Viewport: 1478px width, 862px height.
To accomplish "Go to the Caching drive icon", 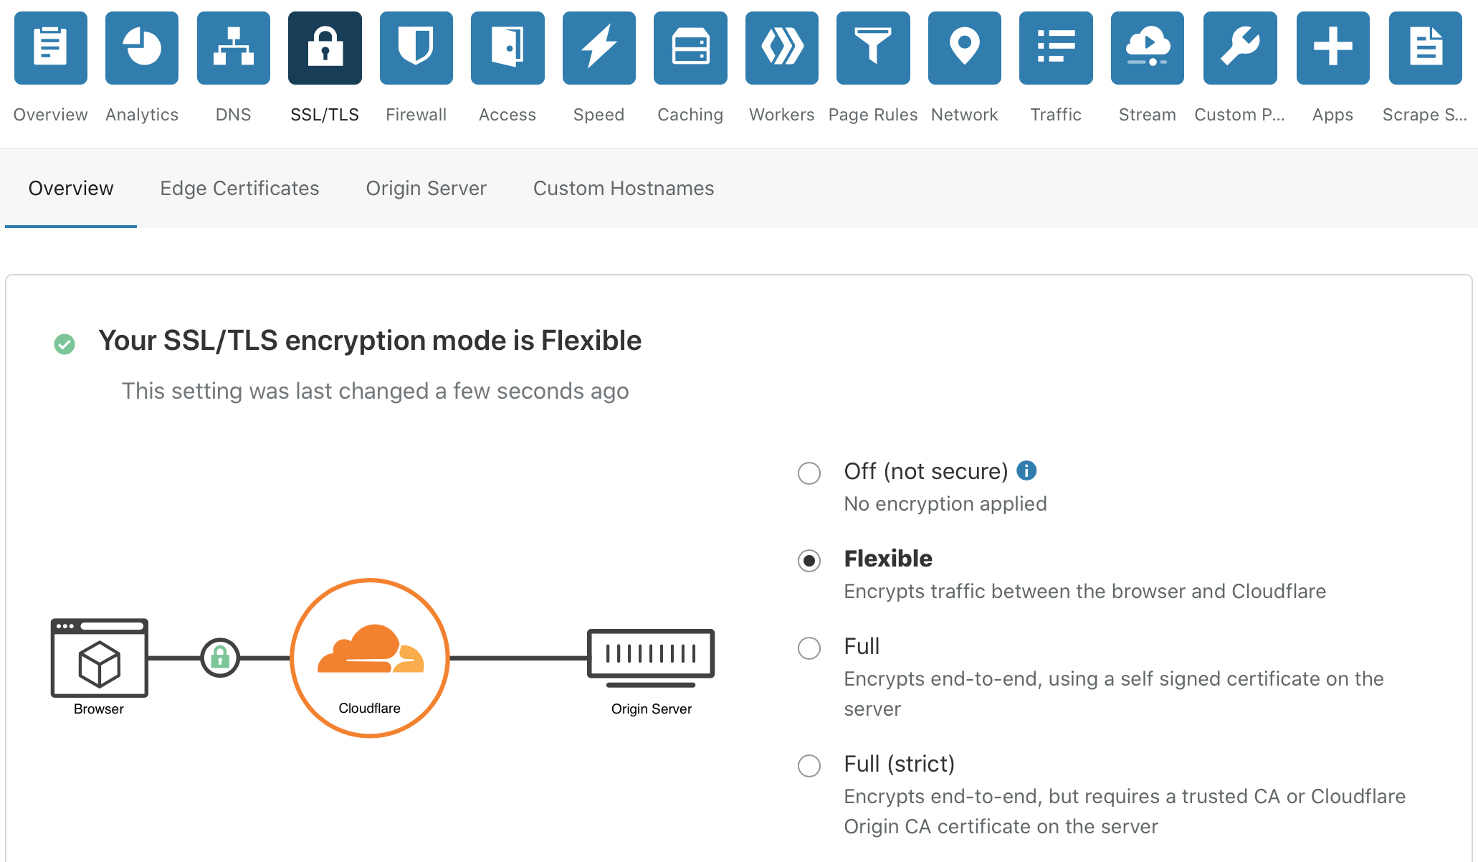I will coord(690,48).
